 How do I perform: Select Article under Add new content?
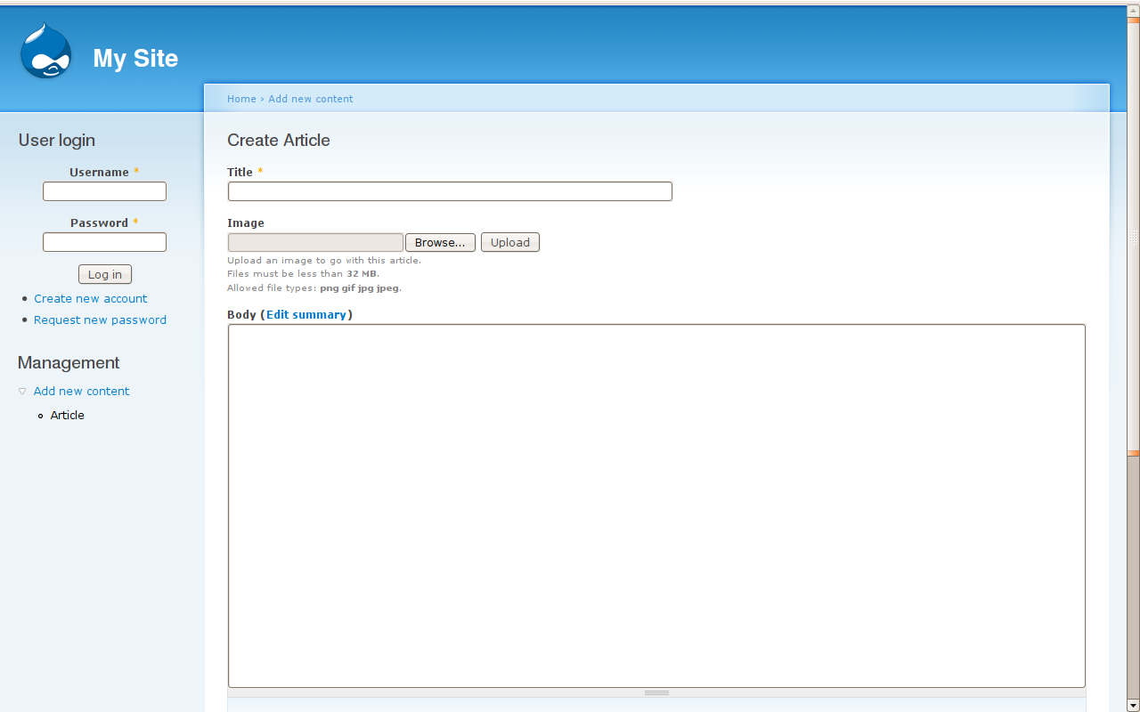pyautogui.click(x=67, y=415)
